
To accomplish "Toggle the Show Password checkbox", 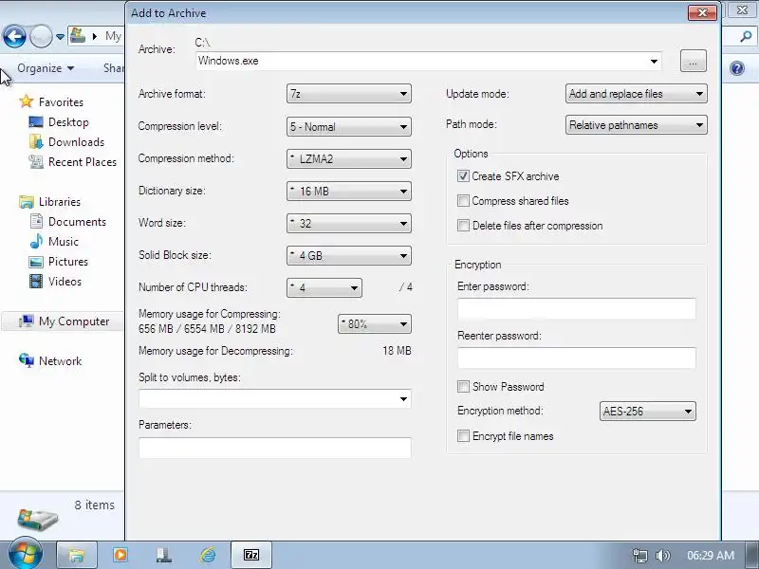I will [x=463, y=386].
